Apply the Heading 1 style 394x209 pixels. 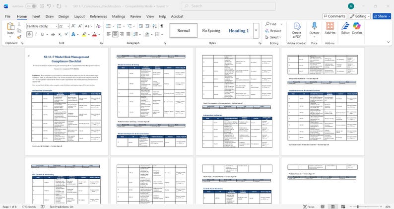tap(239, 31)
